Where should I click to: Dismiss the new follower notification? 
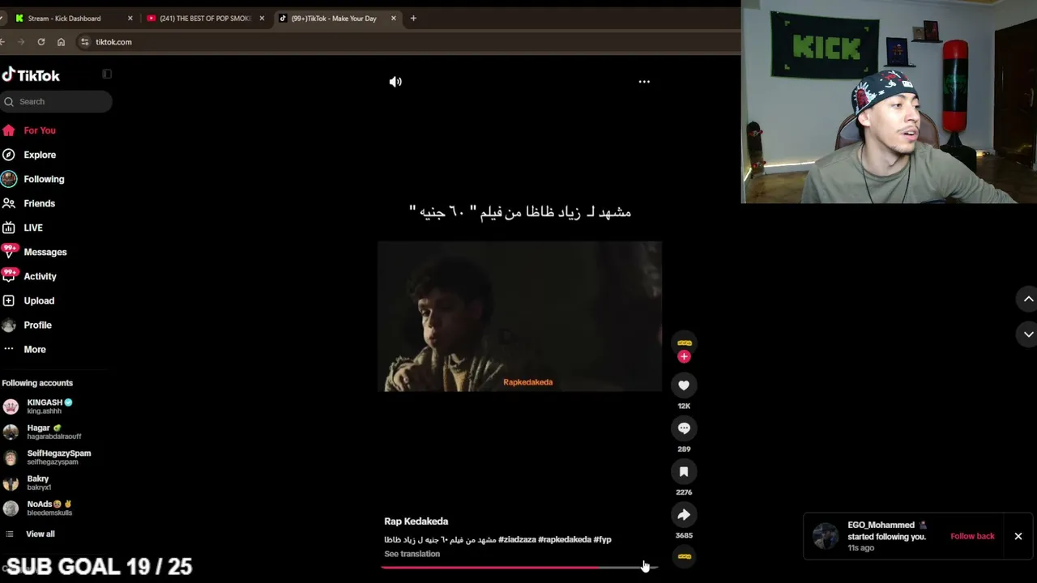click(x=1018, y=536)
